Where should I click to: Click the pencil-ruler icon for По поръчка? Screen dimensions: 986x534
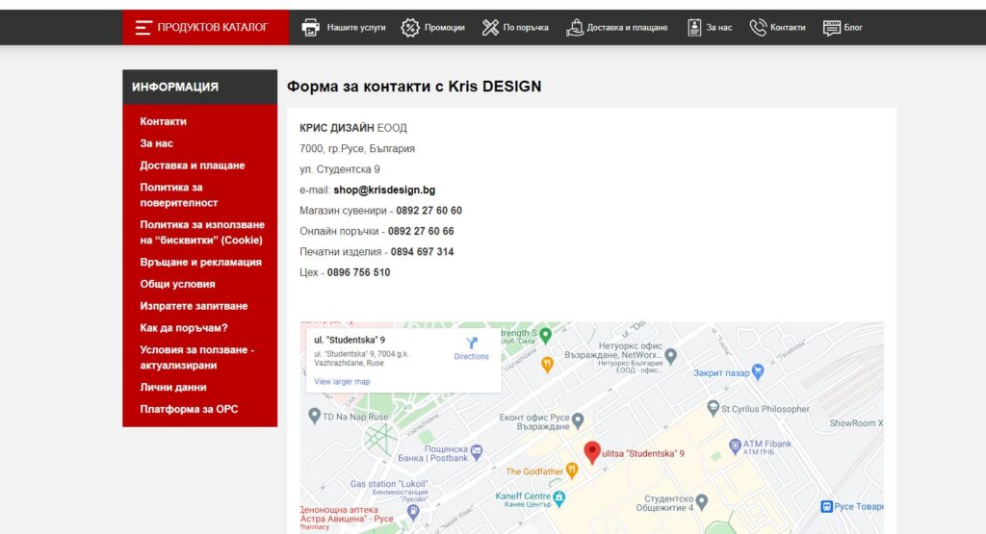tap(490, 28)
